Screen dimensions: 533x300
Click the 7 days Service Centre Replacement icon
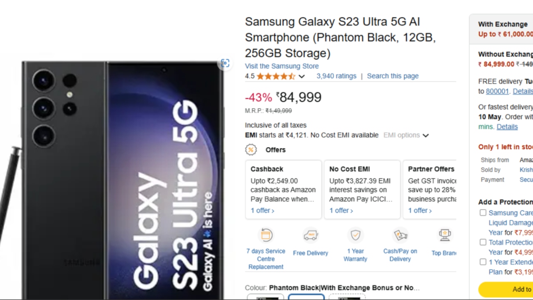pyautogui.click(x=266, y=235)
